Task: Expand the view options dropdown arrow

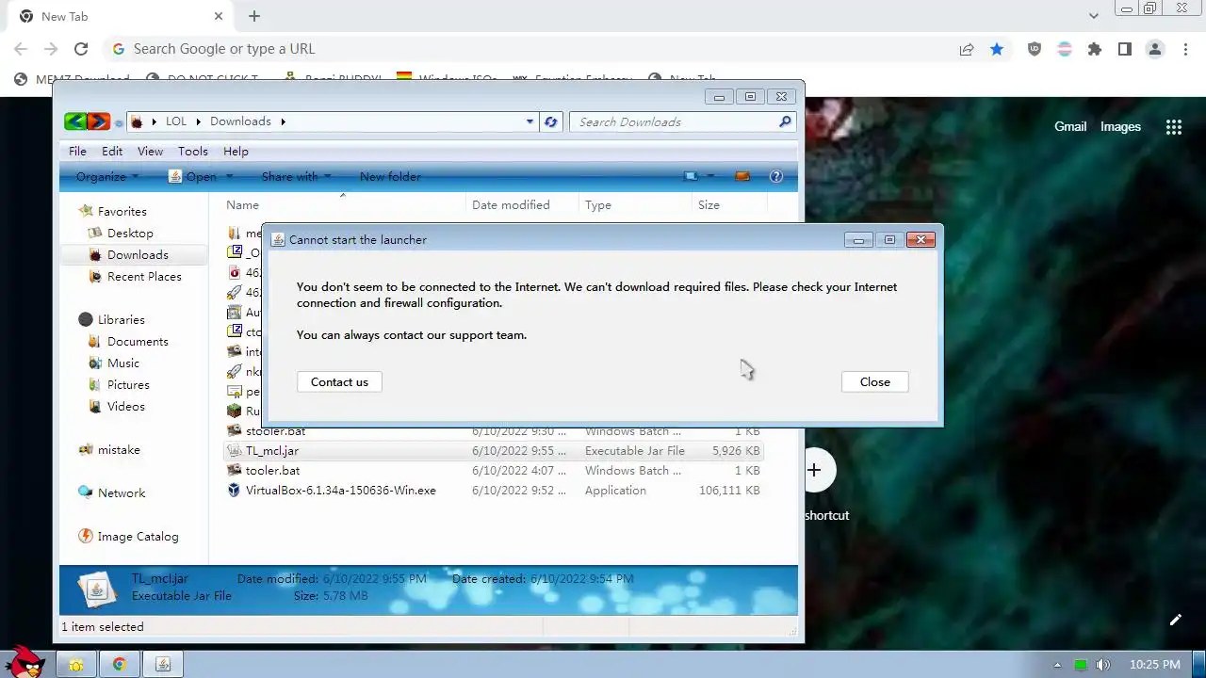Action: click(x=710, y=176)
